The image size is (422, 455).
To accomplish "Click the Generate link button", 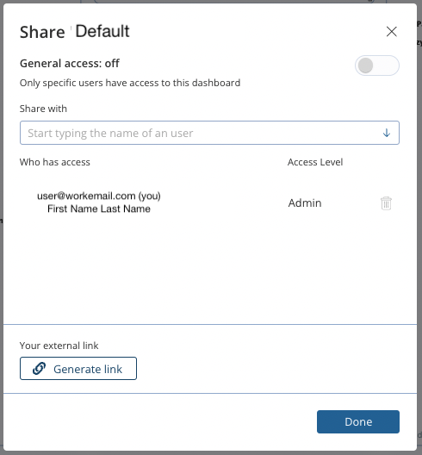I will coord(78,369).
